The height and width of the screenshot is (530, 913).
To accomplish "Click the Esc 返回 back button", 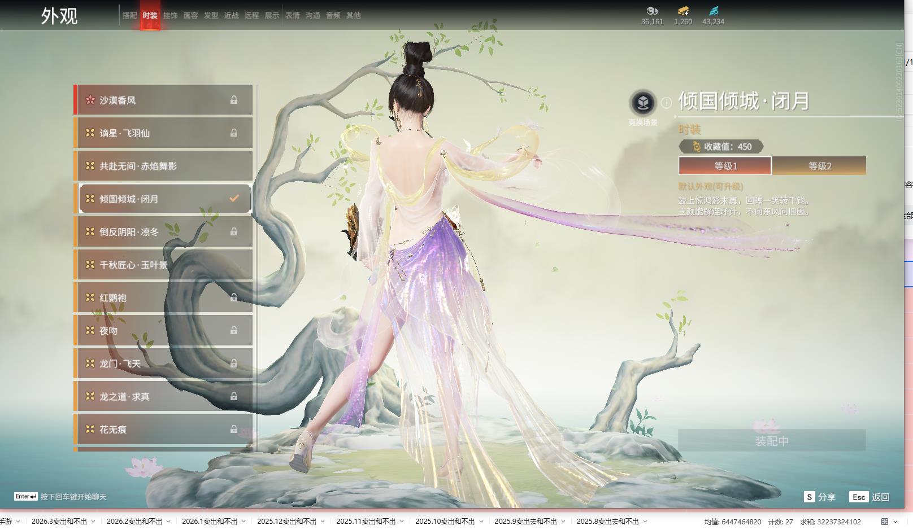I will 870,497.
